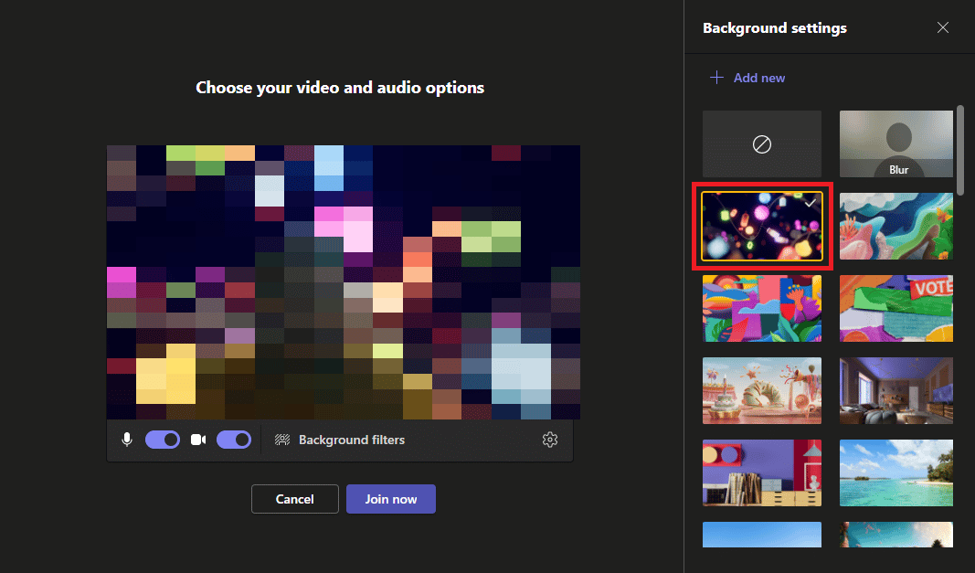Click Join now button

click(390, 499)
